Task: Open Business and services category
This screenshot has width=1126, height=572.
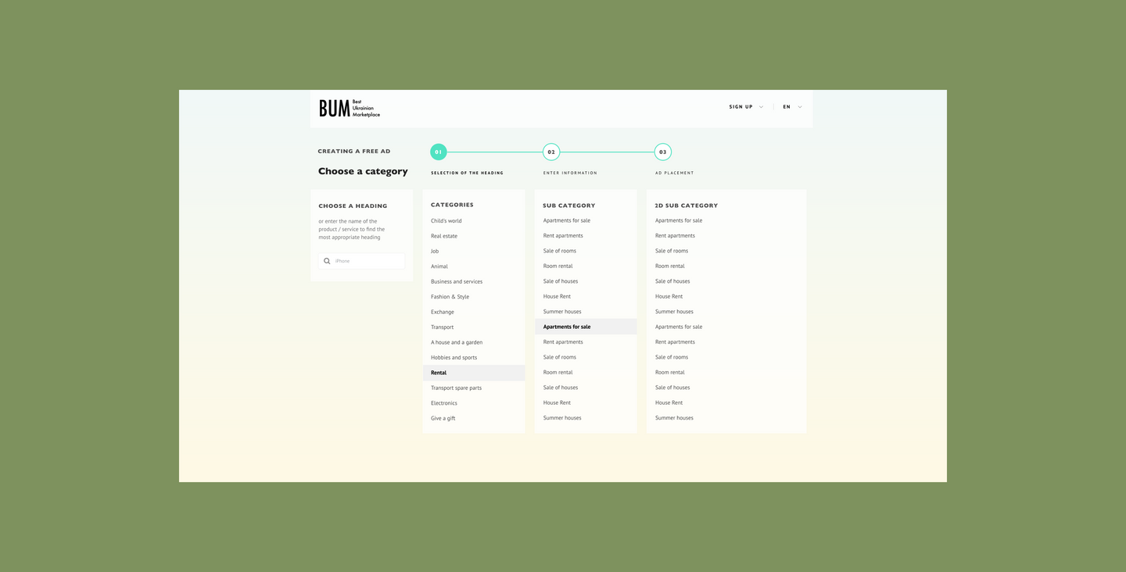Action: pos(457,281)
